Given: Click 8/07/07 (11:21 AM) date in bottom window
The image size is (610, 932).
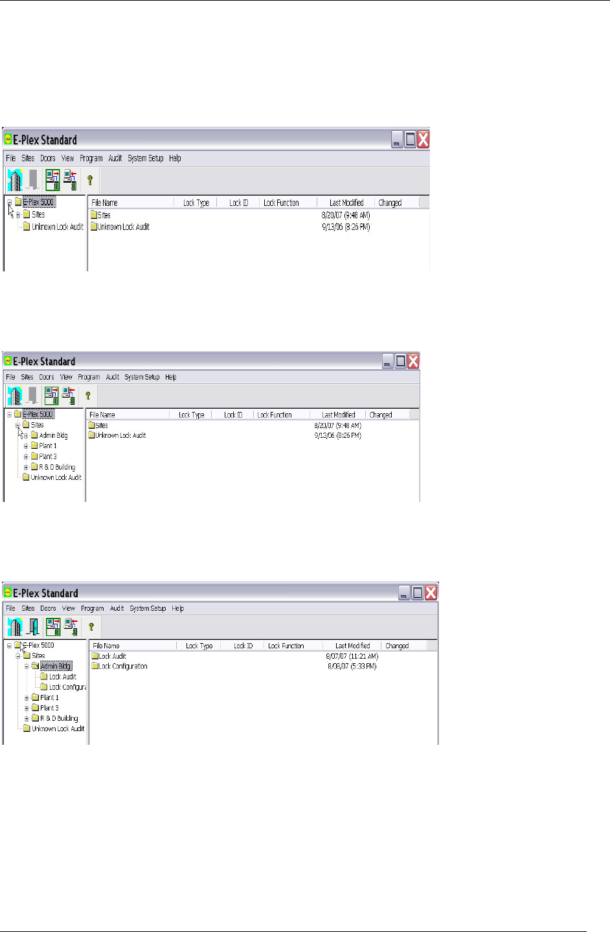Looking at the screenshot, I should click(x=352, y=656).
